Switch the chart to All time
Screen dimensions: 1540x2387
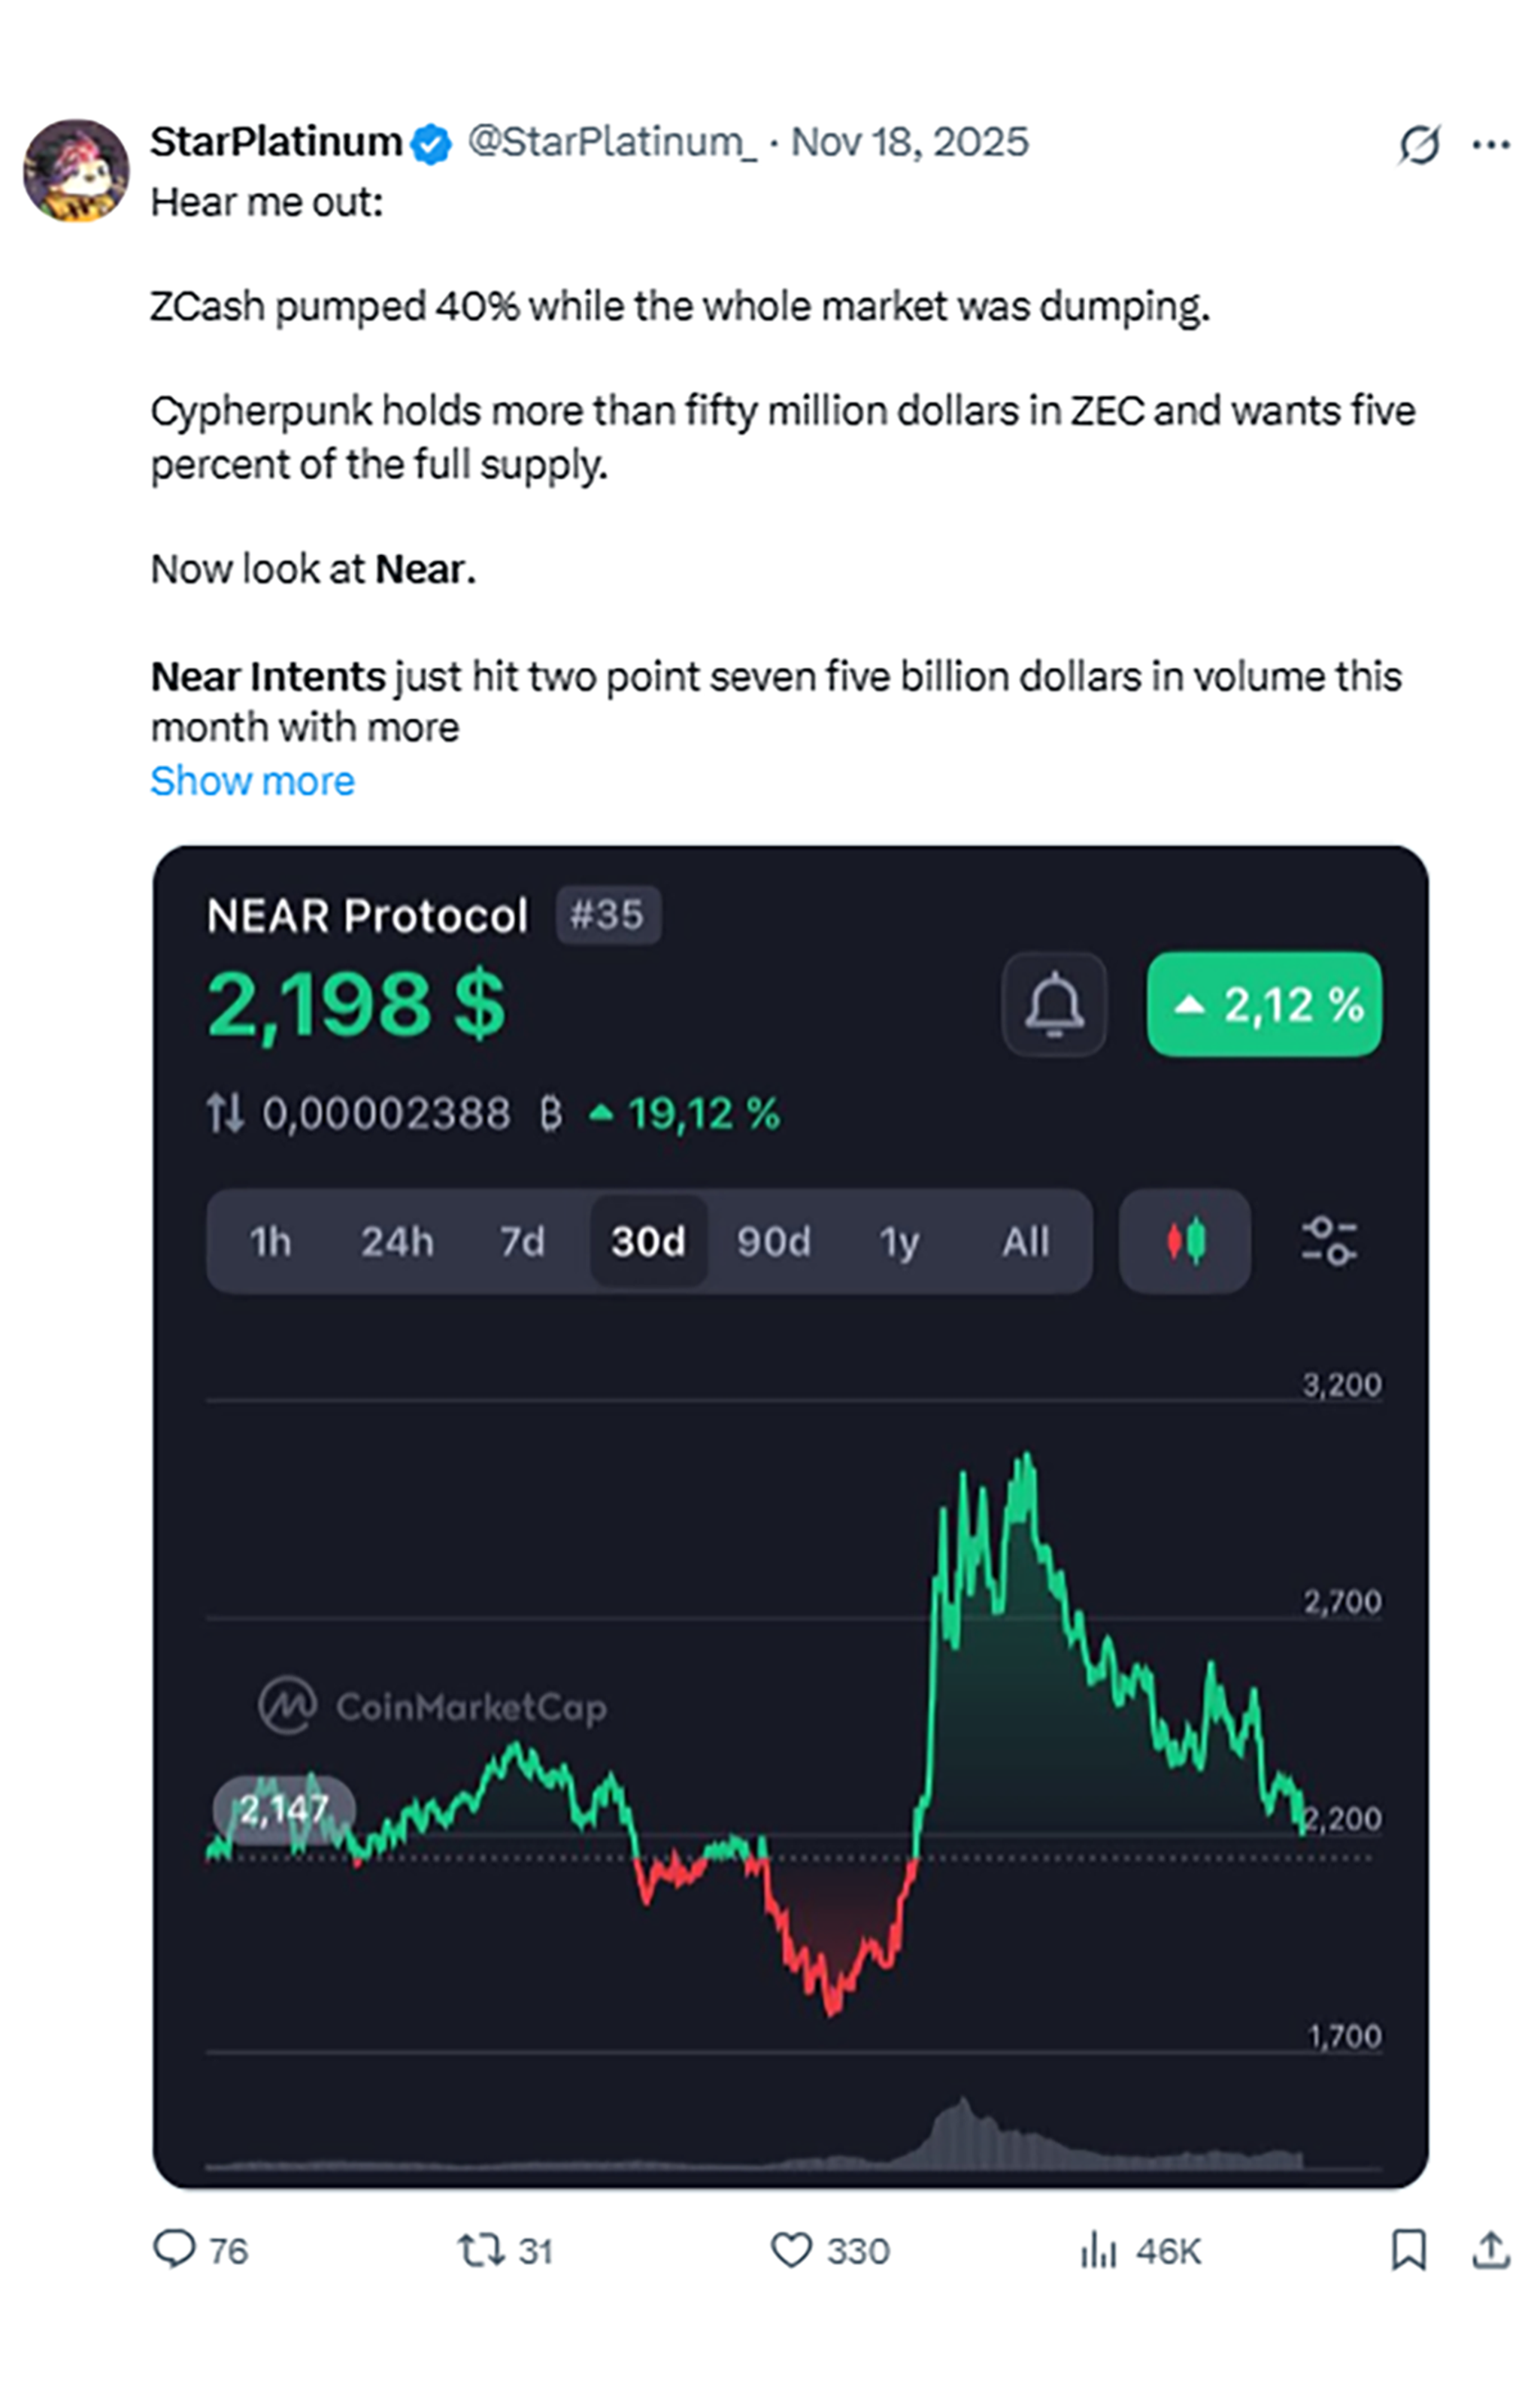(x=1025, y=1242)
